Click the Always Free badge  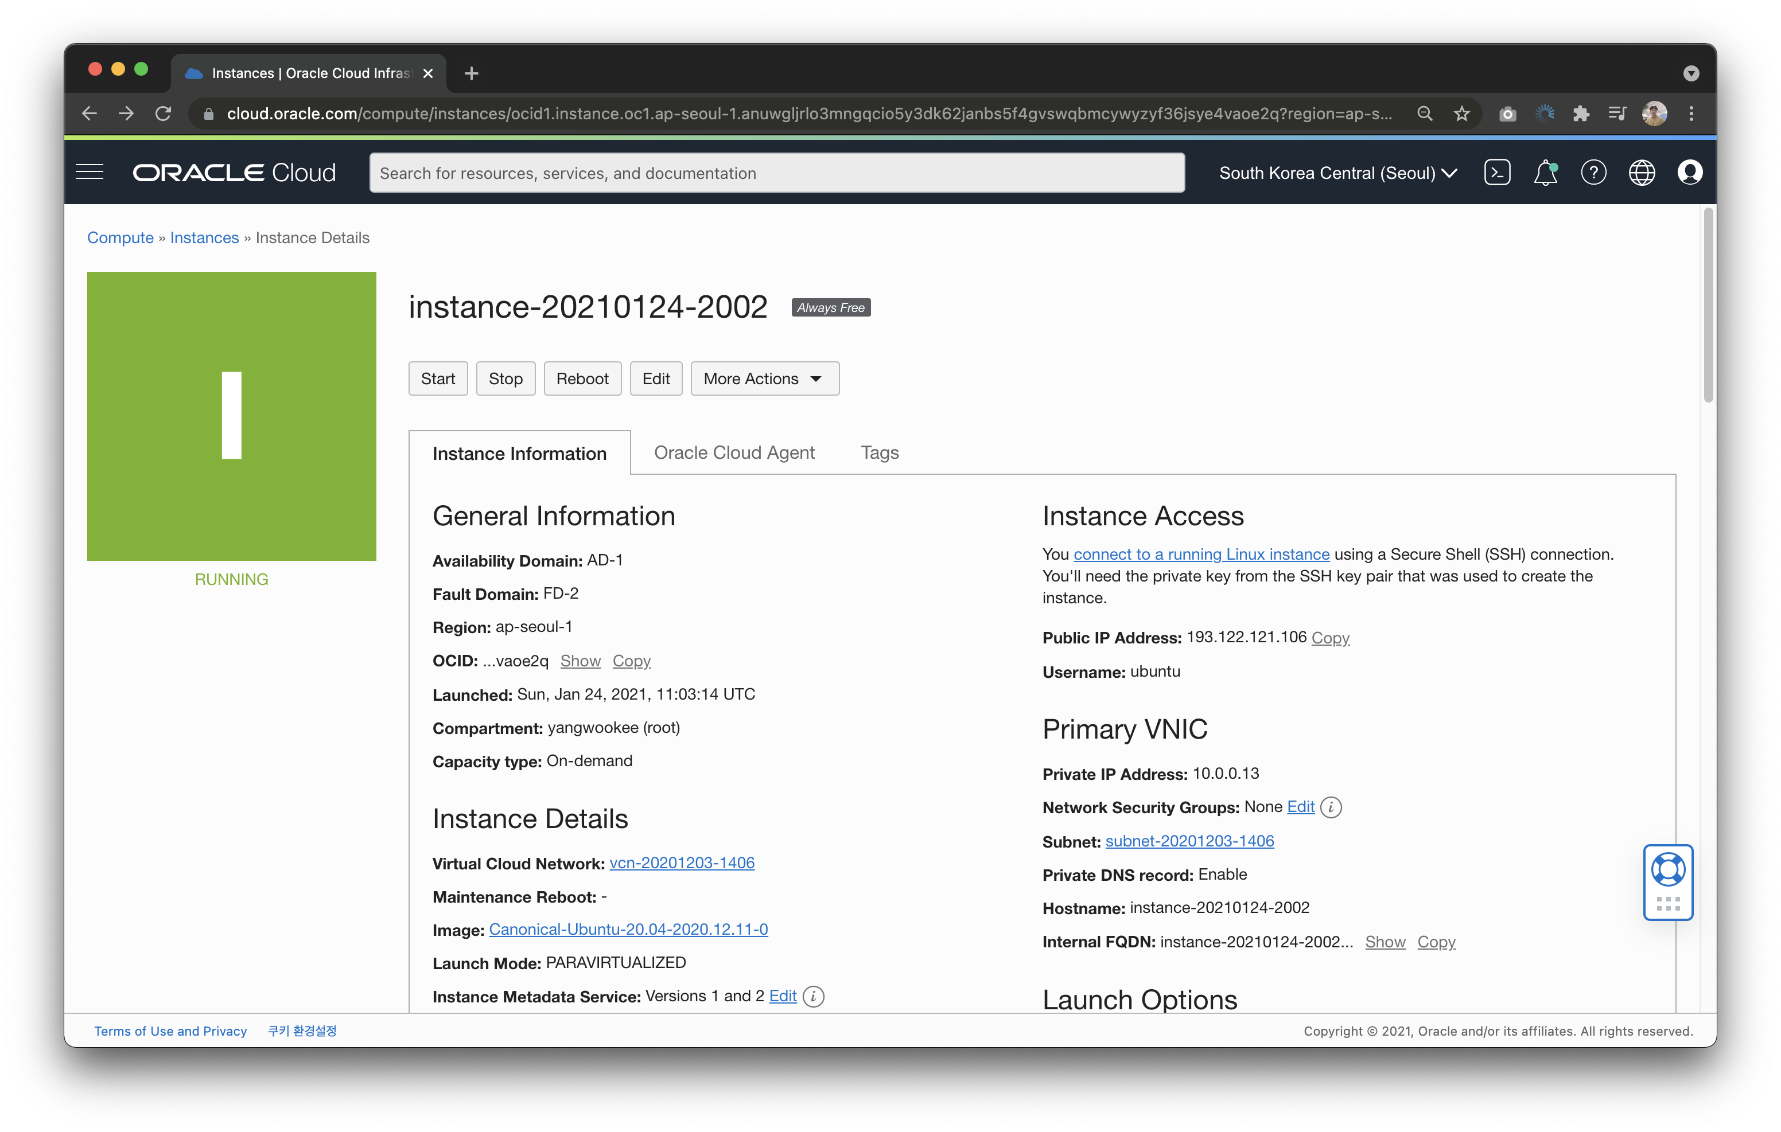pyautogui.click(x=831, y=307)
